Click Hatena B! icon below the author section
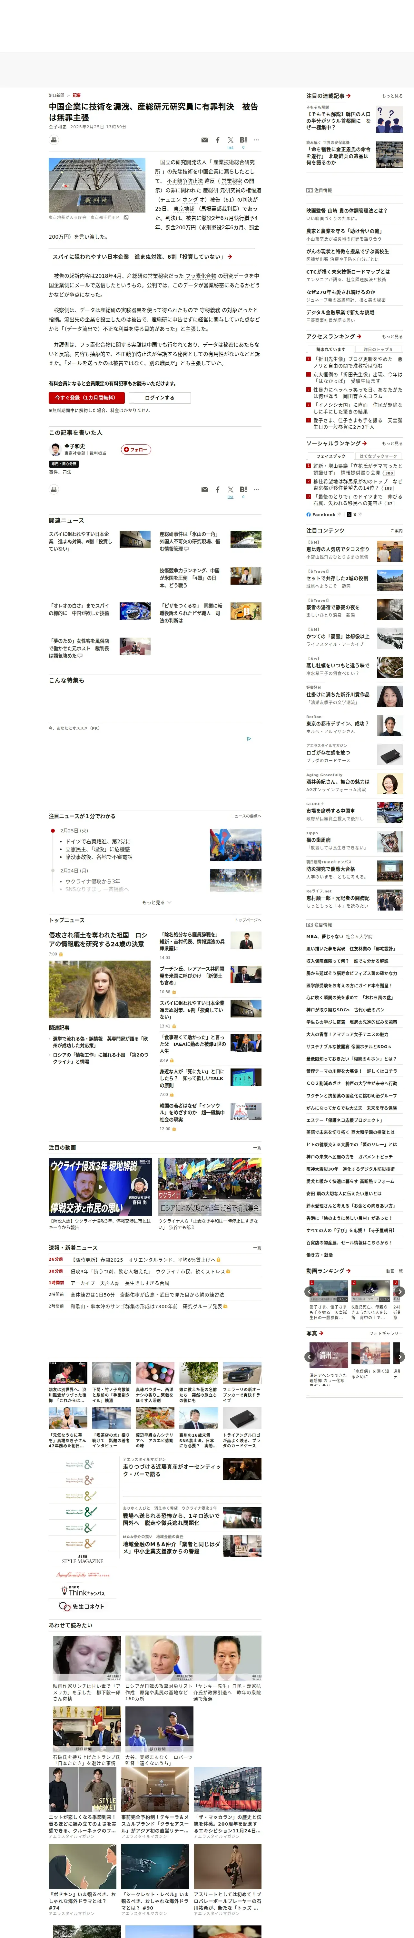The height and width of the screenshot is (1938, 414). click(243, 489)
